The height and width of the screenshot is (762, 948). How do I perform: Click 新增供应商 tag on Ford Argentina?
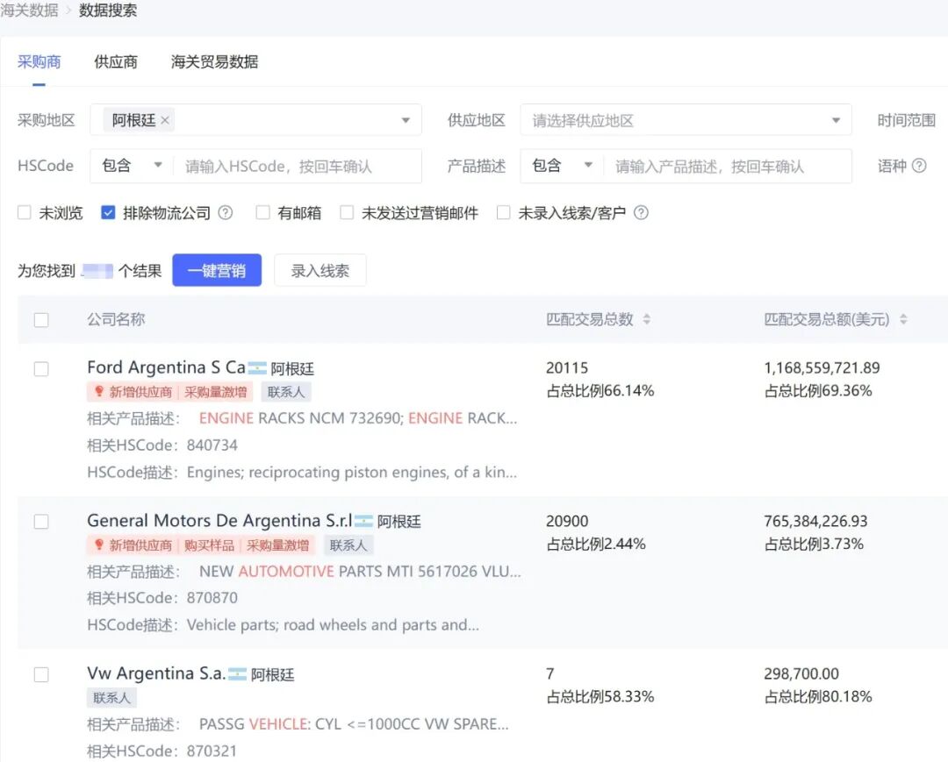click(x=140, y=392)
